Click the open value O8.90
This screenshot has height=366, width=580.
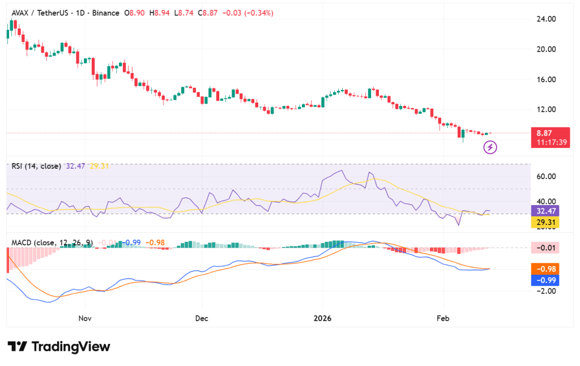(134, 13)
